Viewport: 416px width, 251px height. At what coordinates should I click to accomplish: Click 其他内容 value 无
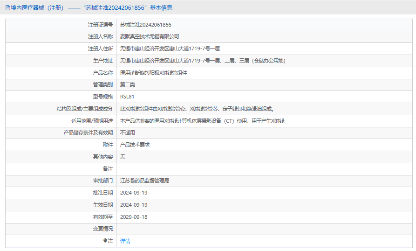click(x=123, y=157)
